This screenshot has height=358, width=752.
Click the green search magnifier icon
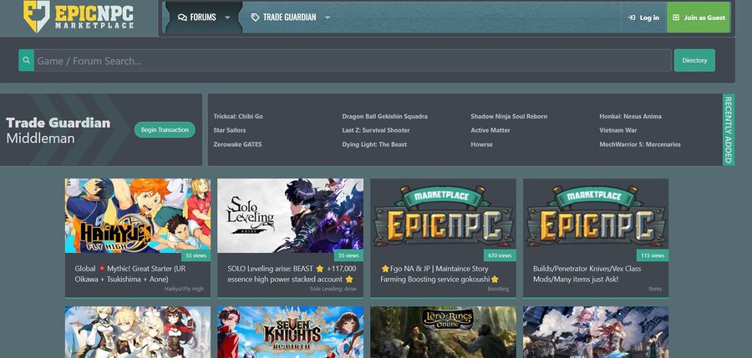point(27,60)
